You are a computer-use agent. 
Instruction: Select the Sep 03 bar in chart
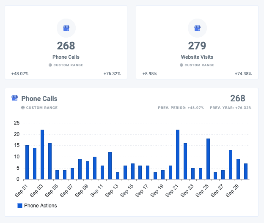coord(42,155)
